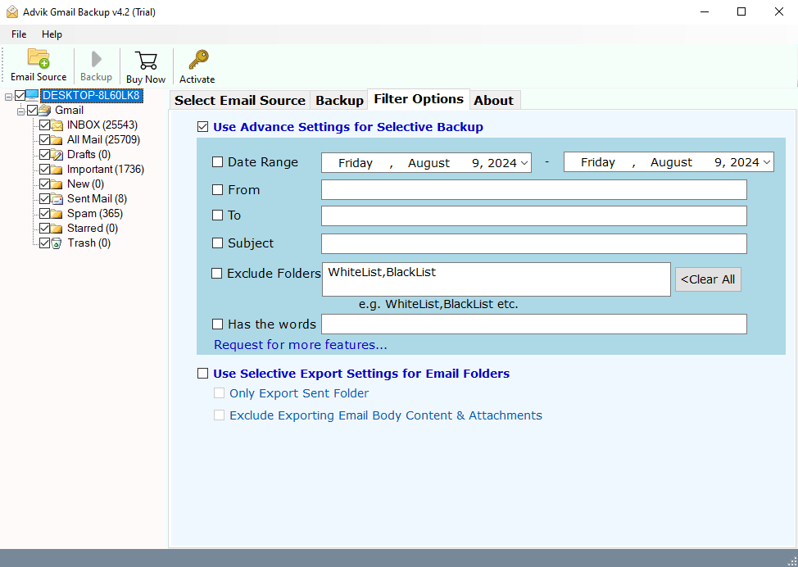The width and height of the screenshot is (798, 567).
Task: Click the Advik app icon in title bar
Action: click(12, 11)
